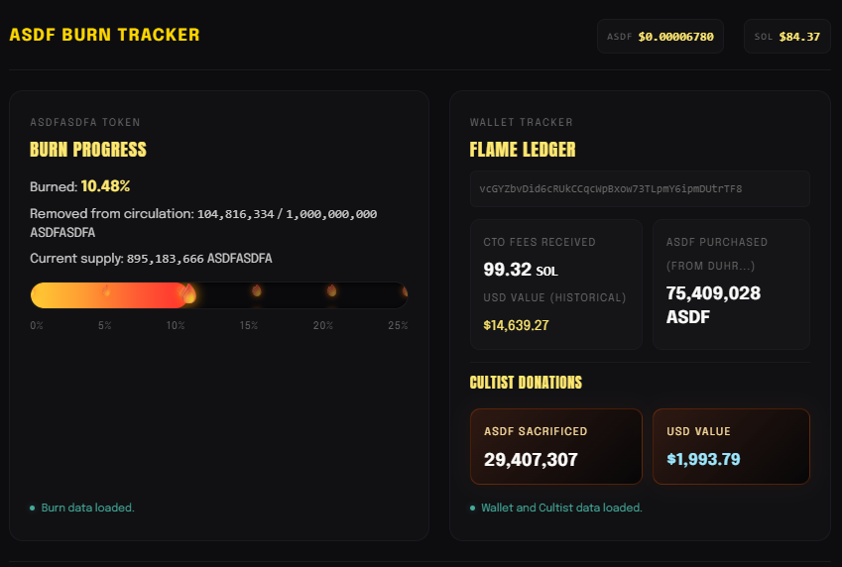Click the ASDF Purchased card
842x567 pixels.
tap(731, 284)
